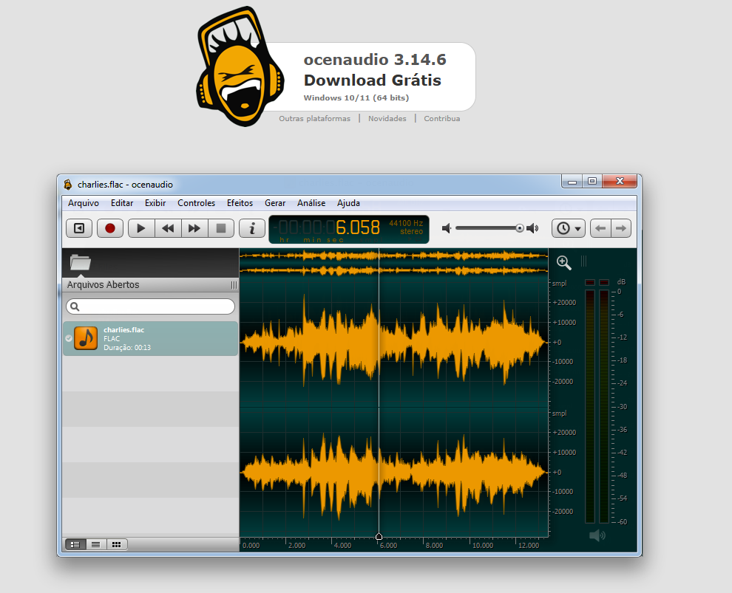The height and width of the screenshot is (593, 732).
Task: Click the search magnifier icon
Action: point(75,306)
